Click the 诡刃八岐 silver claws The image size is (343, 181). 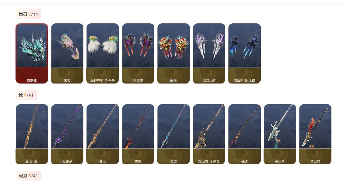click(x=209, y=53)
